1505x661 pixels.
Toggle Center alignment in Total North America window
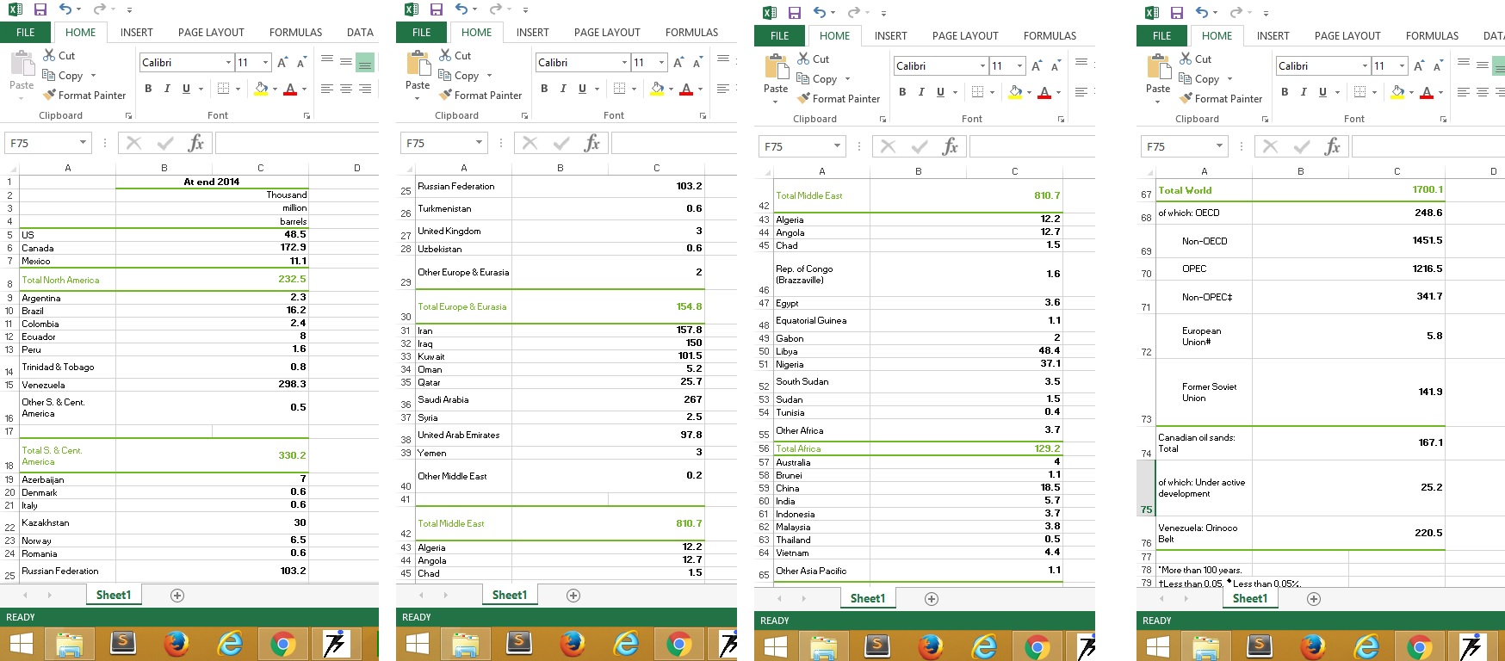coord(346,89)
